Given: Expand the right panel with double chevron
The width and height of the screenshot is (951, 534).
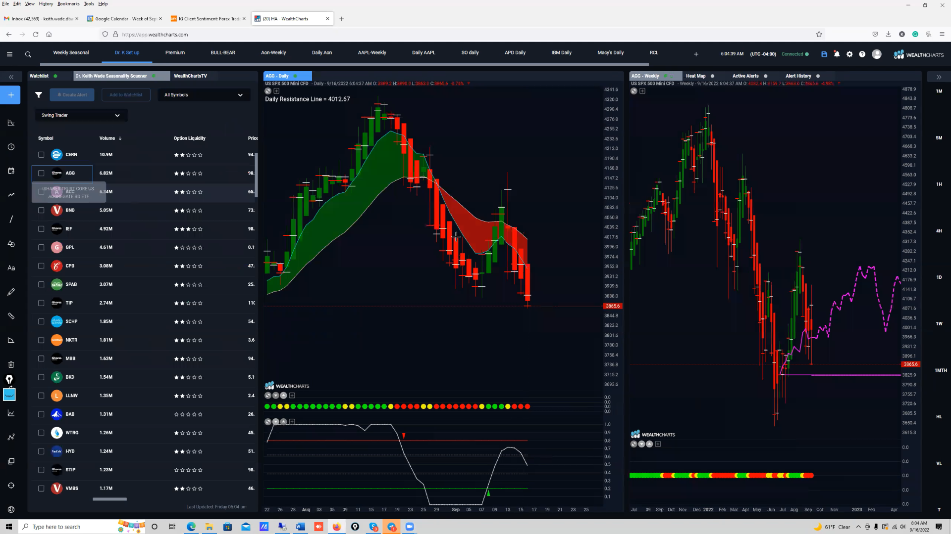Looking at the screenshot, I should 939,77.
